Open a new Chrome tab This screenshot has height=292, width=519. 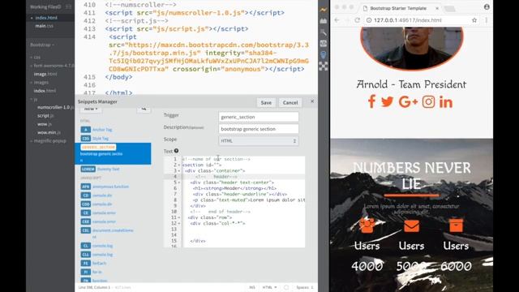450,9
